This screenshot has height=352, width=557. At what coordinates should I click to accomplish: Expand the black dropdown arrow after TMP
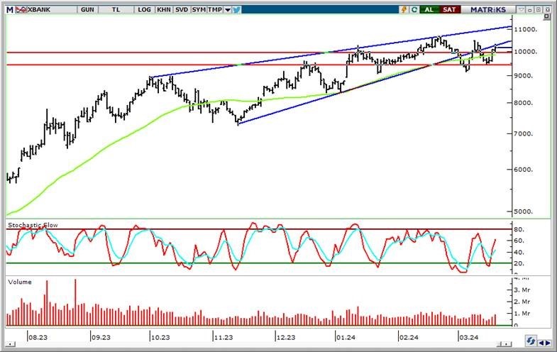point(228,10)
